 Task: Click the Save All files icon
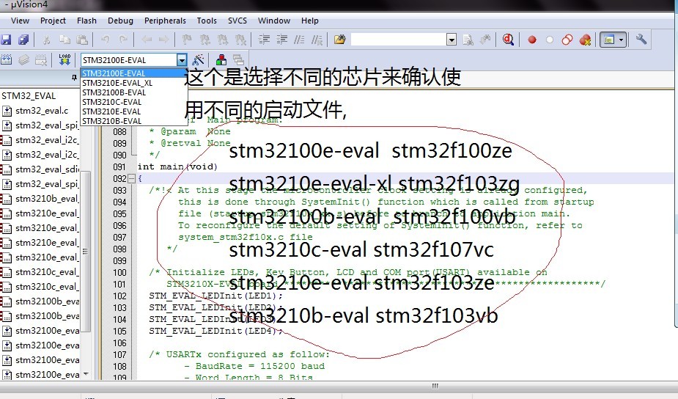tap(23, 40)
